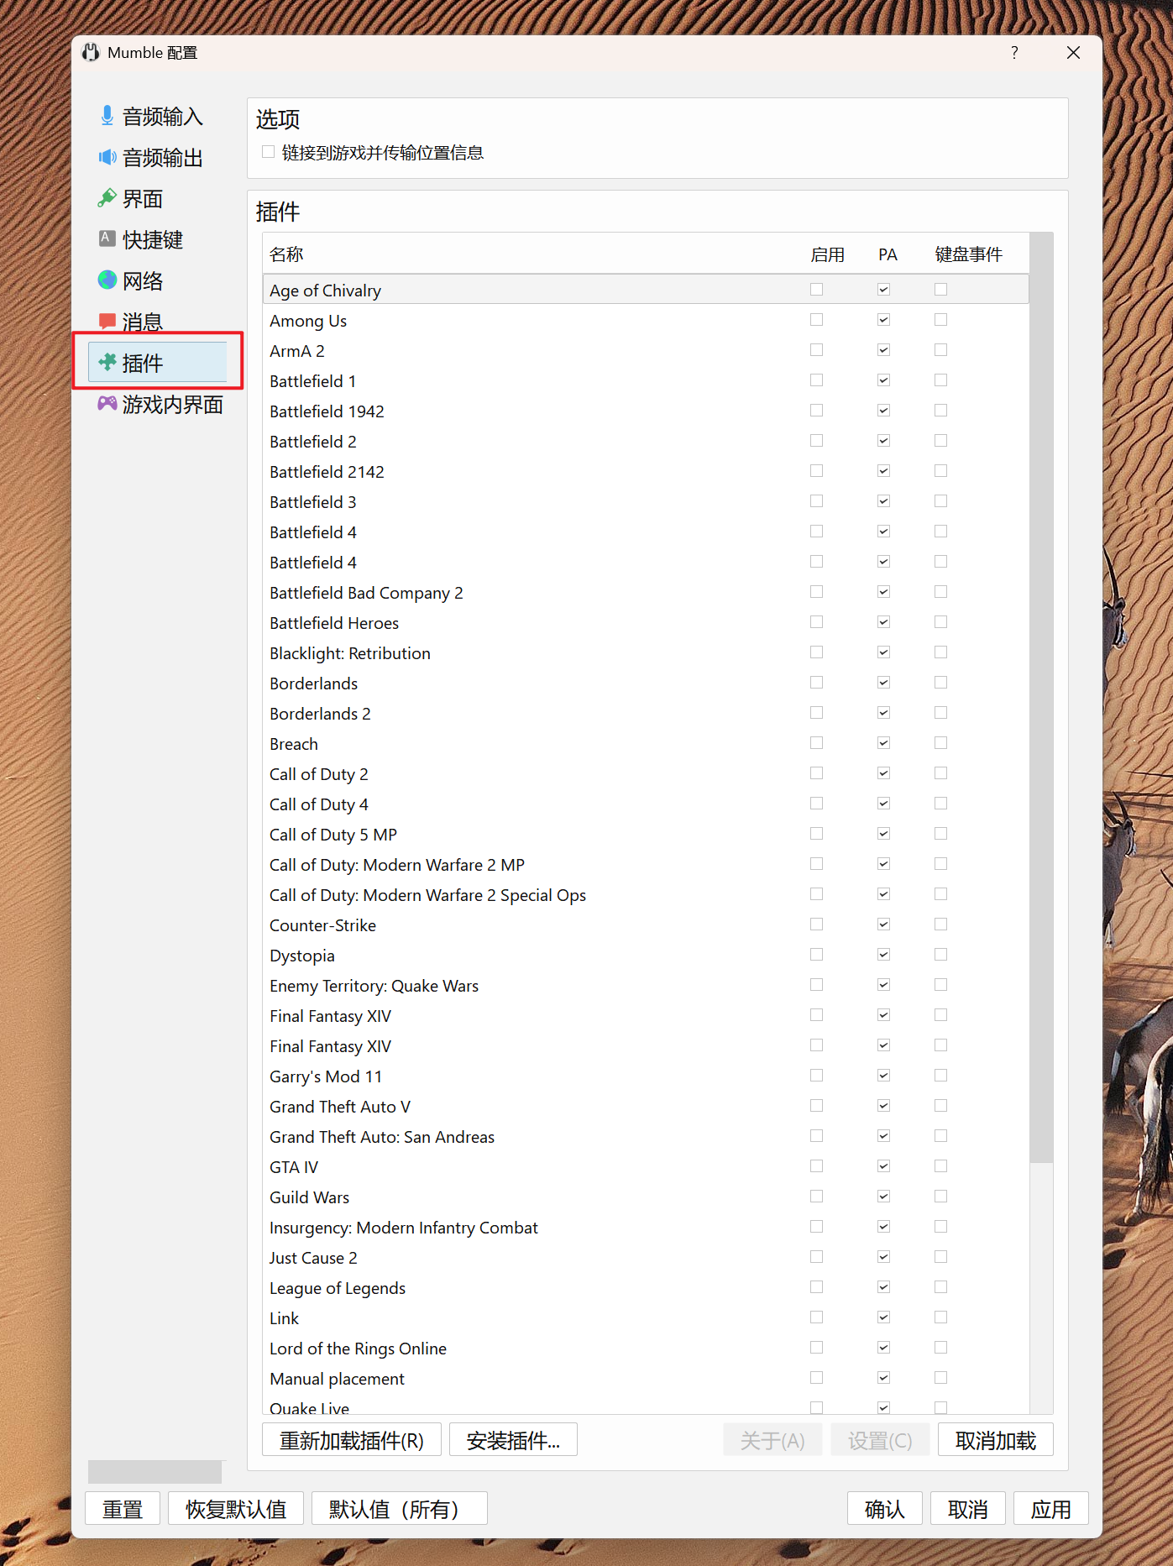
Task: Select Insurgency: Modern Infantry Combat row
Action: (646, 1228)
